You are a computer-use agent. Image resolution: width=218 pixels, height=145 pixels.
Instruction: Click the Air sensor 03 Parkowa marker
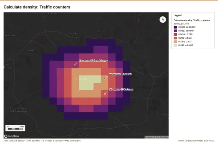(x=105, y=94)
